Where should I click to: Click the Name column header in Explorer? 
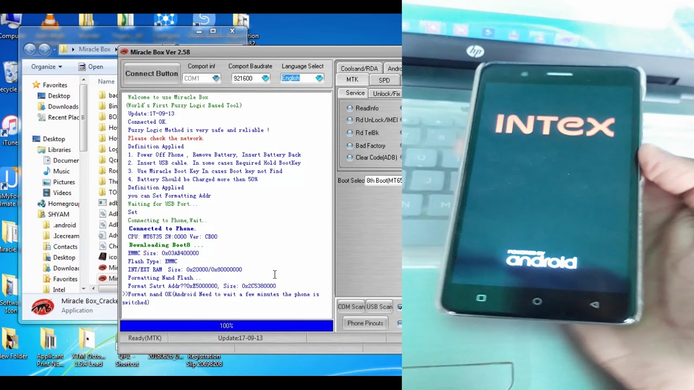pyautogui.click(x=106, y=82)
